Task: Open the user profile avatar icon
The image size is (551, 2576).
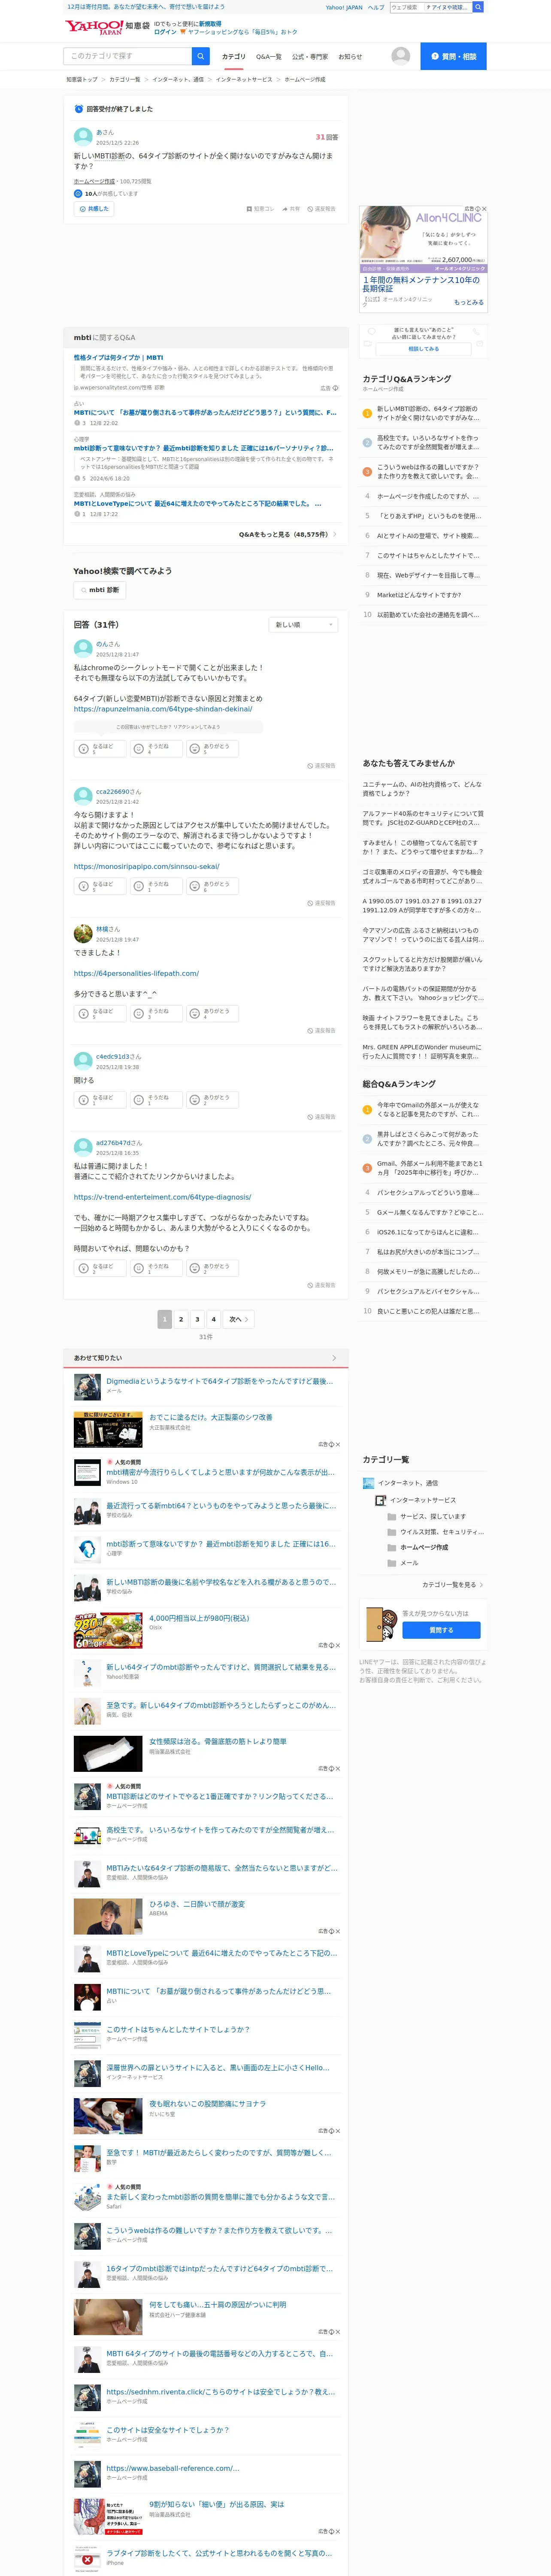Action: pyautogui.click(x=401, y=56)
